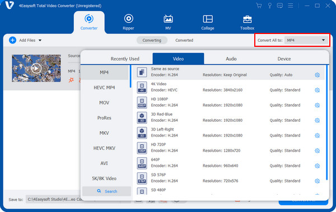This screenshot has width=336, height=212.
Task: Choose MOV format
Action: click(104, 103)
